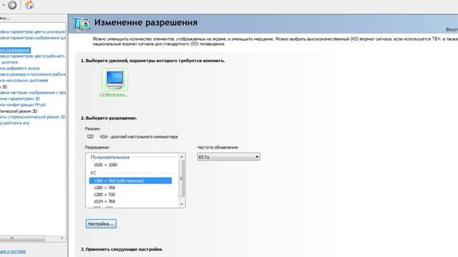The height and width of the screenshot is (257, 458).
Task: Choose the 1360 × 768 (собственное) resolution
Action: pos(130,181)
